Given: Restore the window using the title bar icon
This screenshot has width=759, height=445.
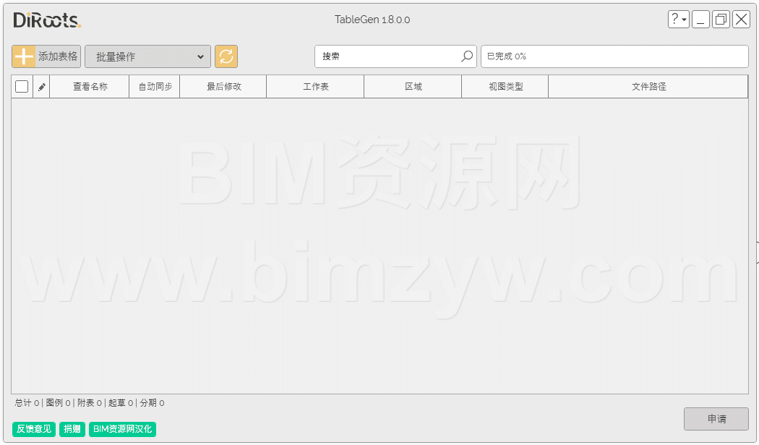Looking at the screenshot, I should point(721,20).
